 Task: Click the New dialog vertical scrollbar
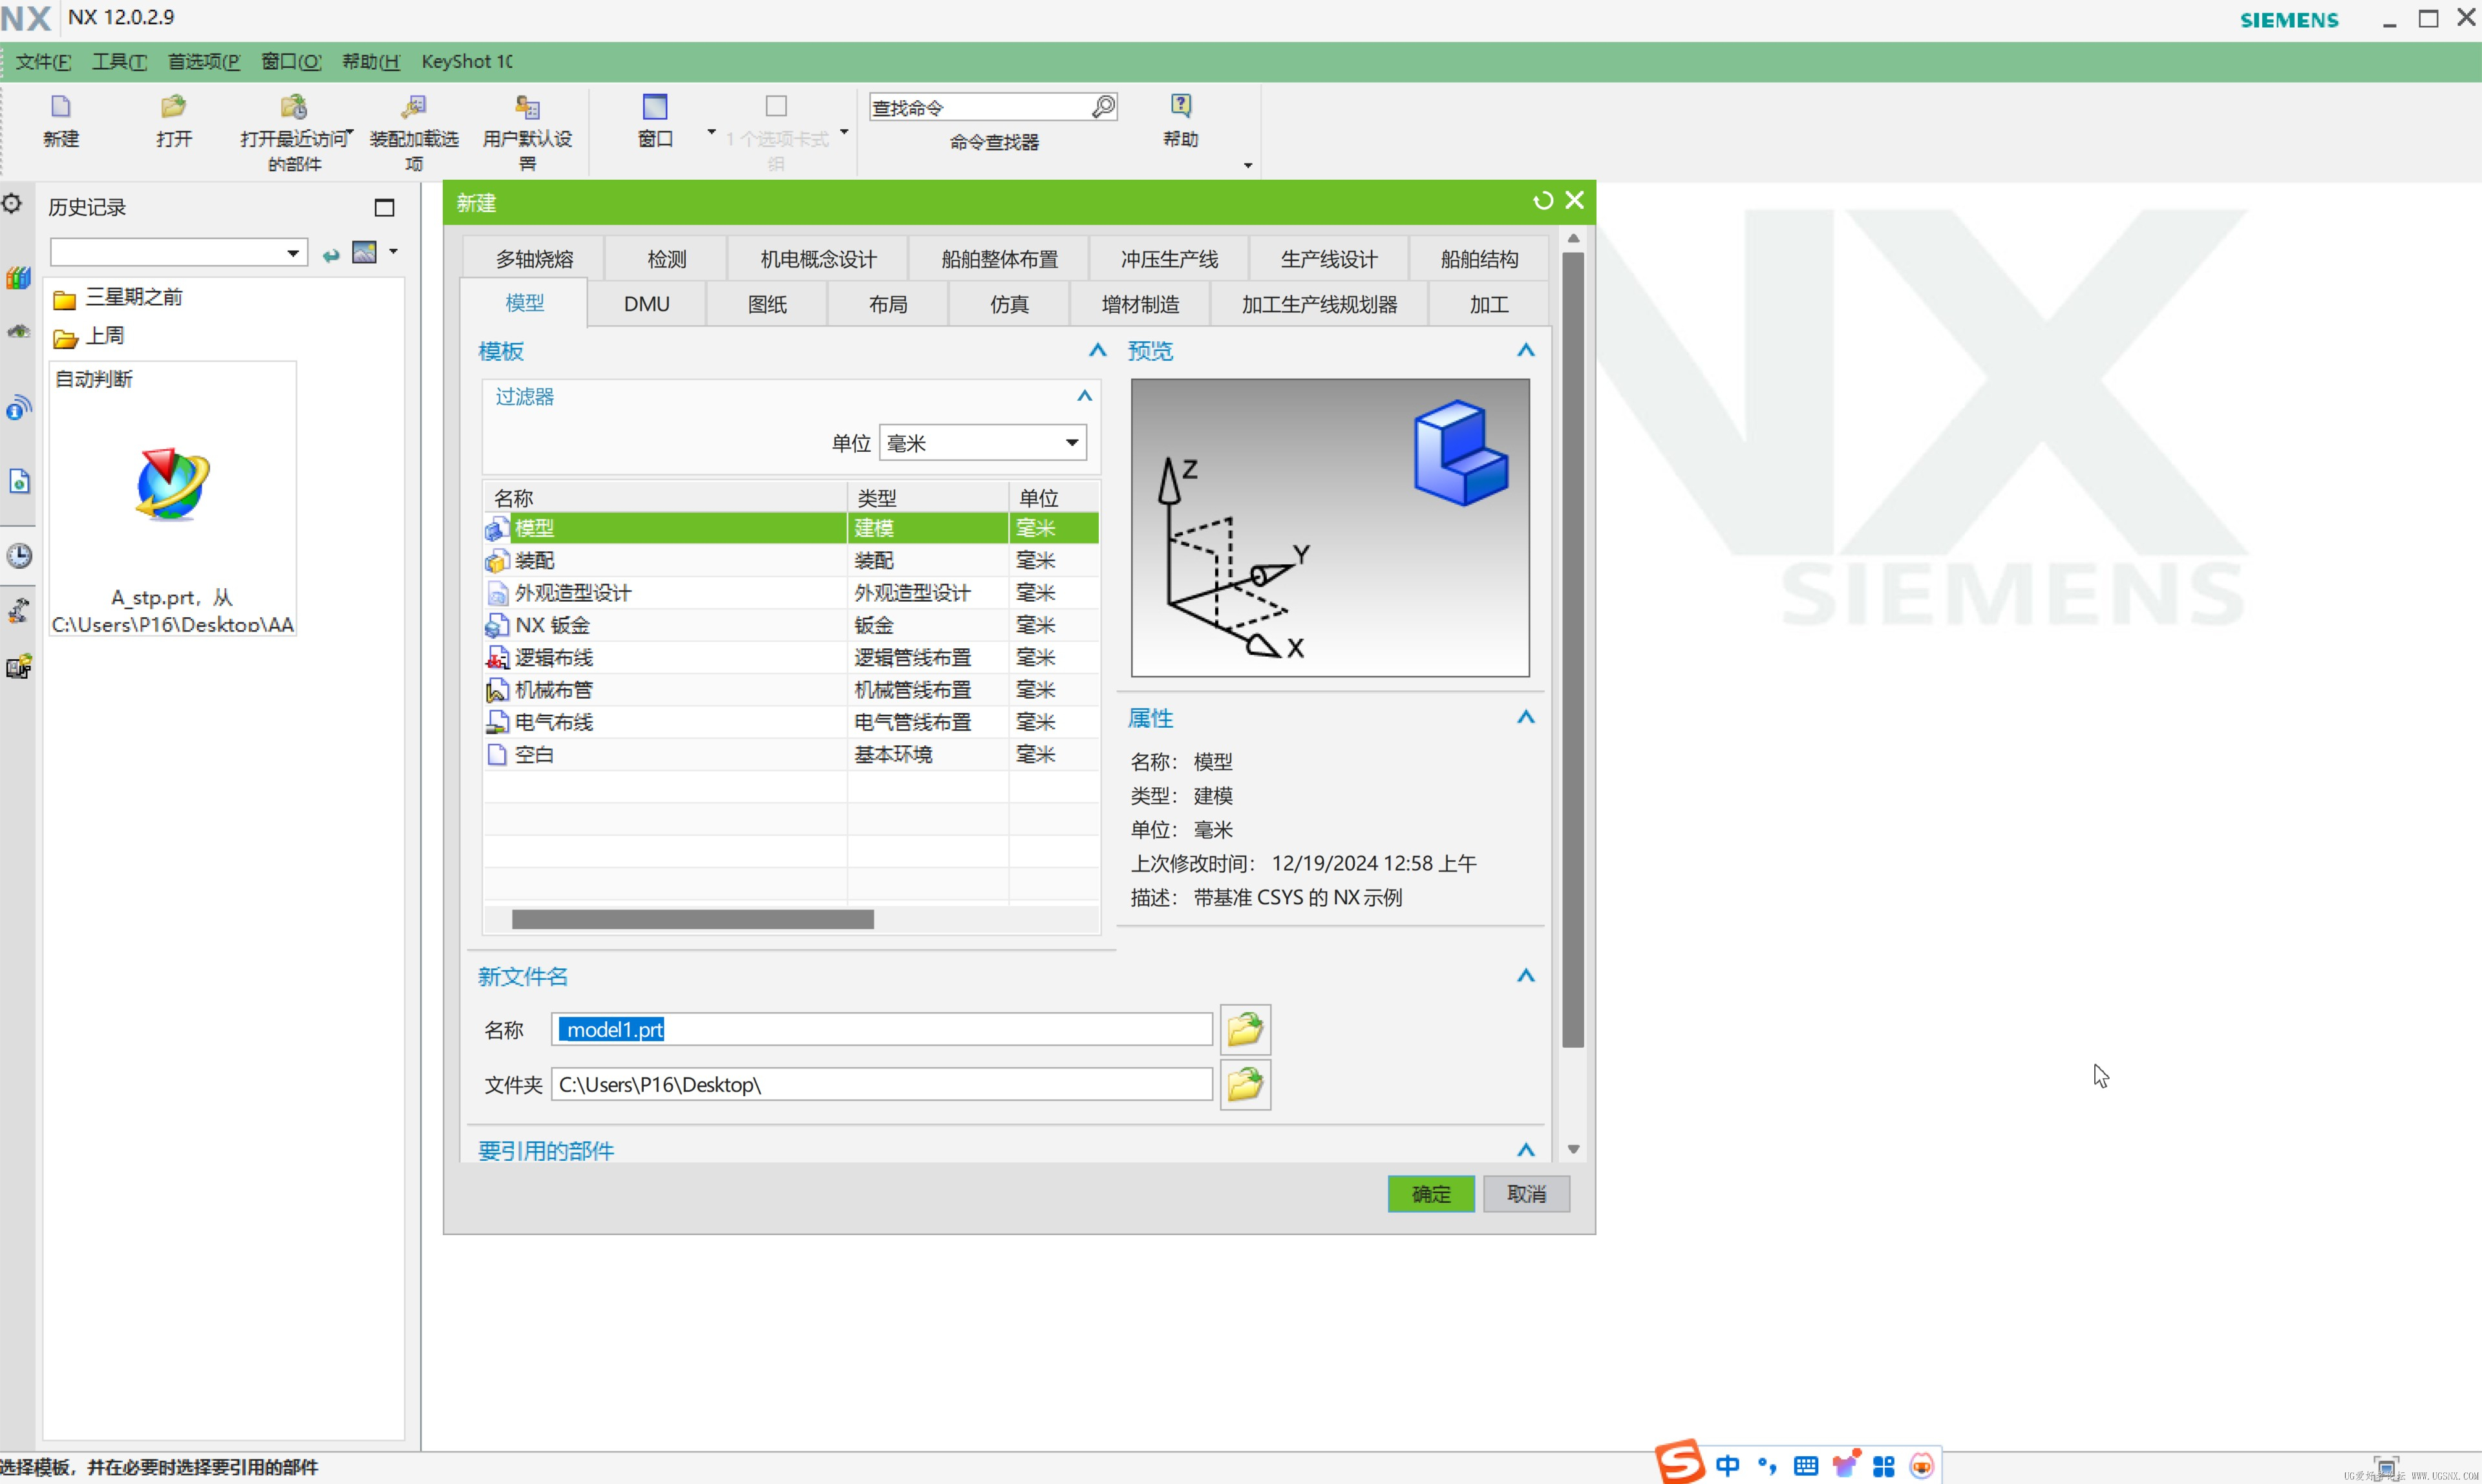pos(1573,649)
